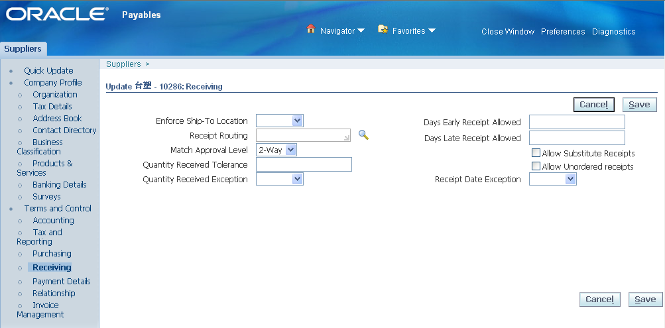Click the Receipt Routing search magnifier icon

pos(363,135)
